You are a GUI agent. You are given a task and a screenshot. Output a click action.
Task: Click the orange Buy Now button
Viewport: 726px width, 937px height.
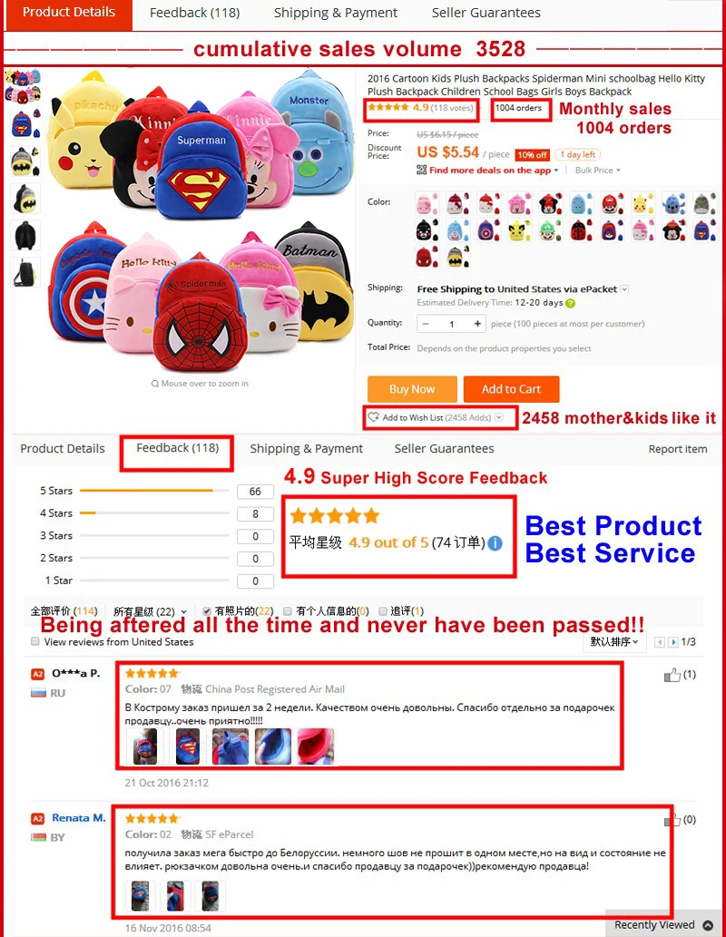(412, 389)
